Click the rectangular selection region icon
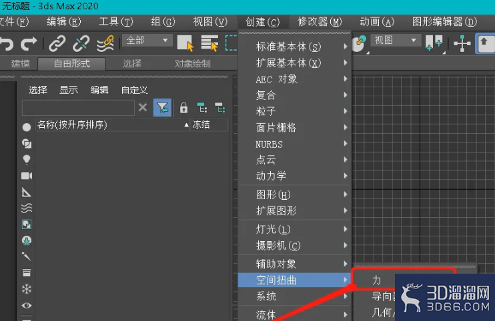The width and height of the screenshot is (495, 321). click(231, 43)
